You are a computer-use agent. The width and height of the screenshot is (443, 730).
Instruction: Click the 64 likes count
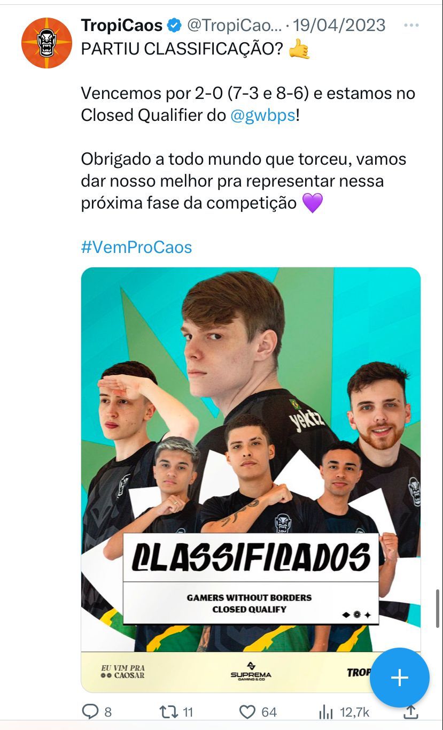click(x=269, y=712)
